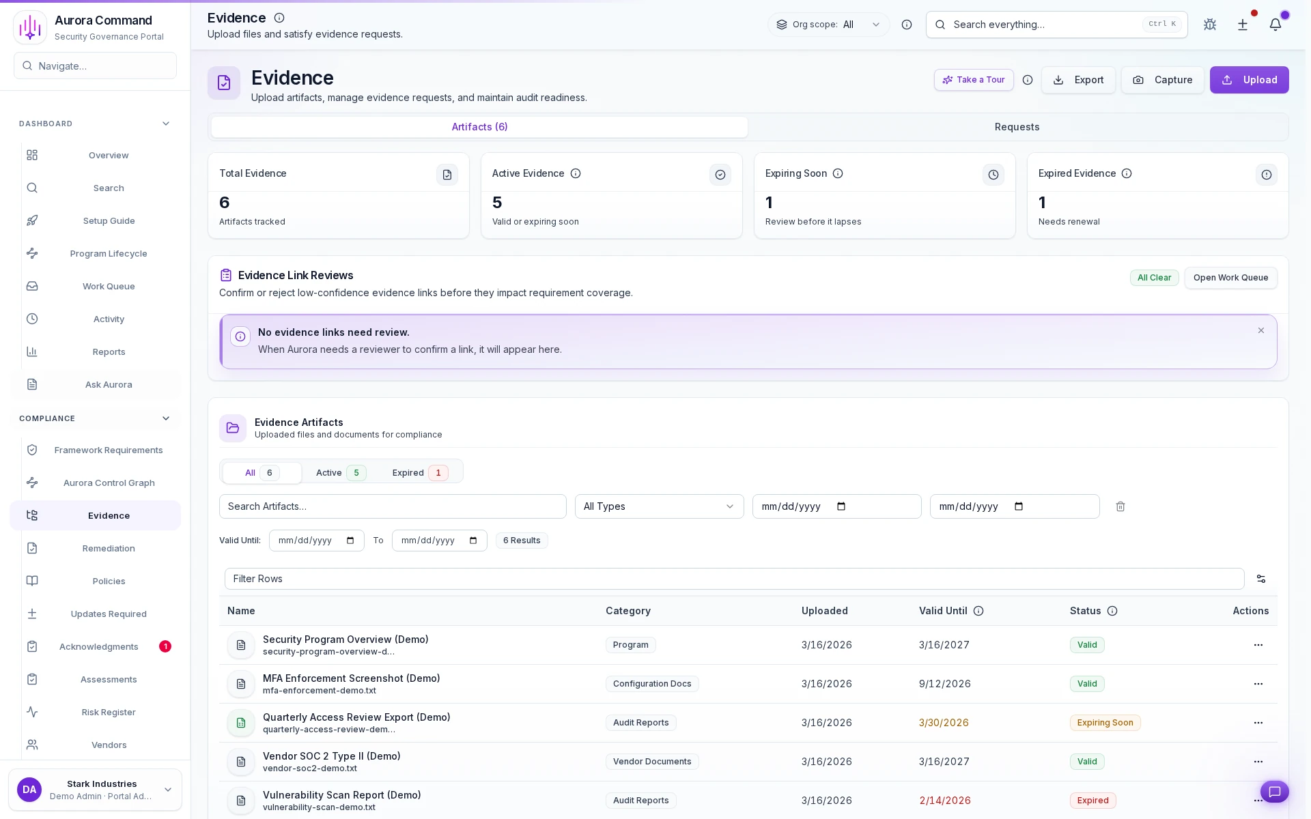The height and width of the screenshot is (819, 1311).
Task: Click the plus icon near notifications
Action: pos(1243,25)
